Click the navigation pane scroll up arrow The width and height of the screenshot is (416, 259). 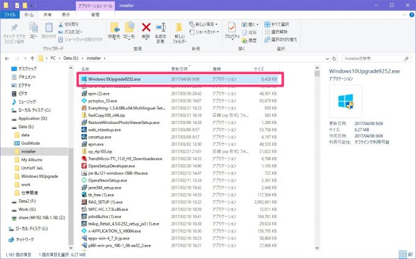pos(71,68)
